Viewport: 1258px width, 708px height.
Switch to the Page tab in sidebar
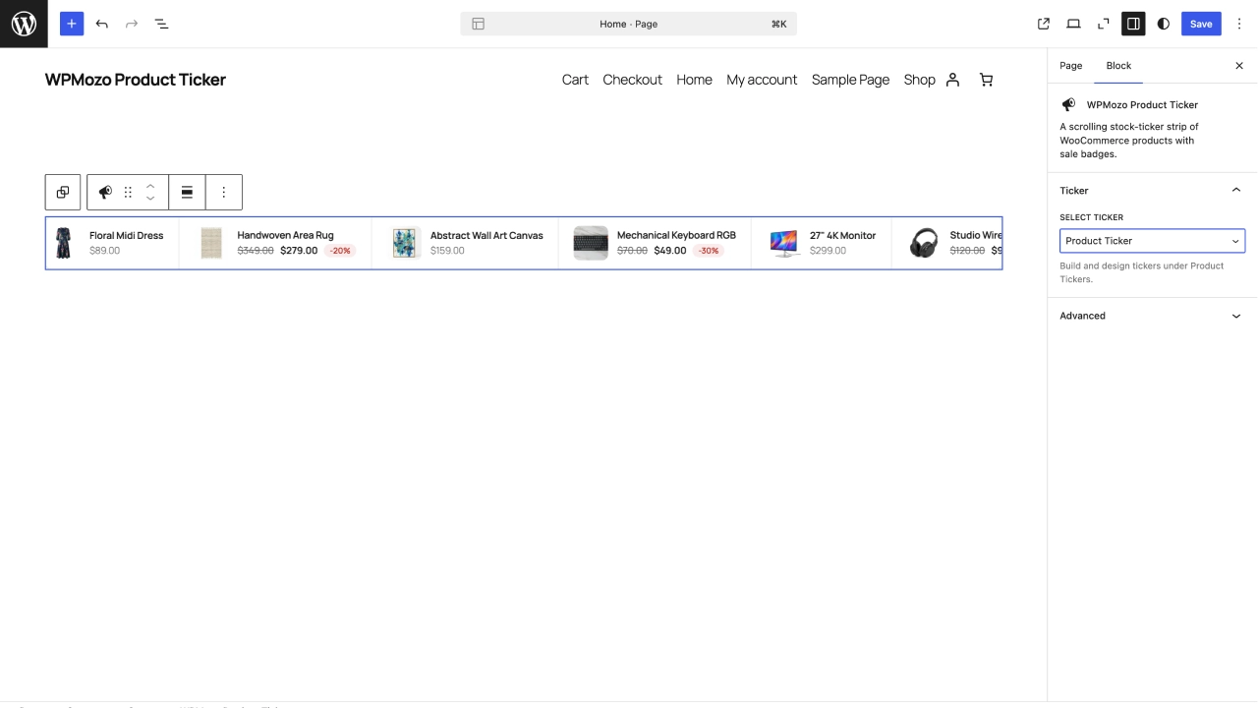tap(1071, 66)
